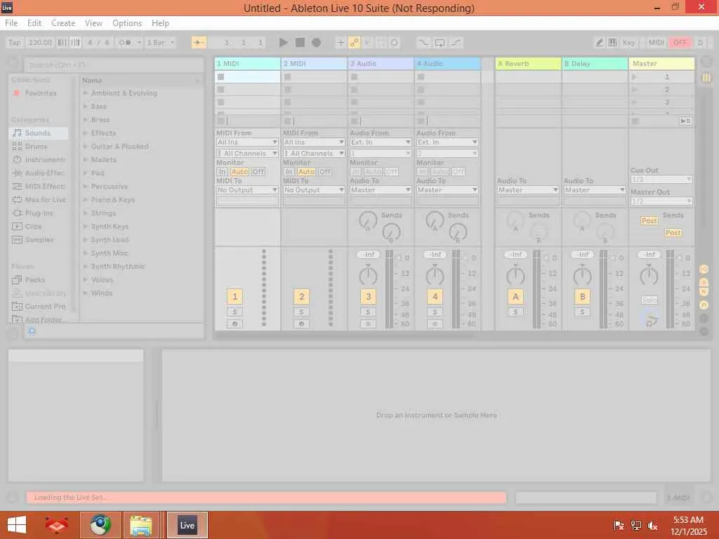The width and height of the screenshot is (719, 539).
Task: Toggle track 4 activator button
Action: 435,297
